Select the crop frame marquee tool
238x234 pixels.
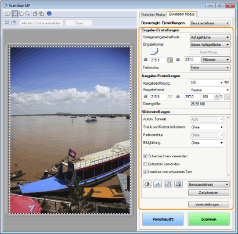pos(15,13)
